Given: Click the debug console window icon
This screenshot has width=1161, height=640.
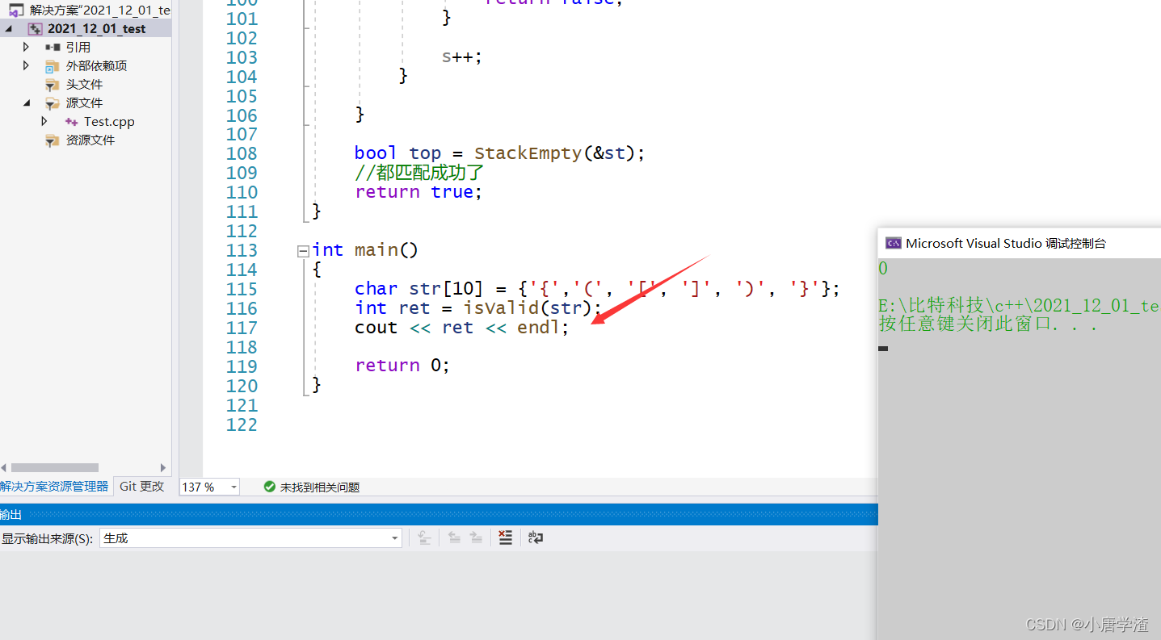Looking at the screenshot, I should coord(893,243).
